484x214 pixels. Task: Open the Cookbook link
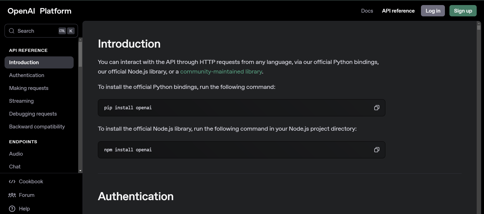[31, 182]
